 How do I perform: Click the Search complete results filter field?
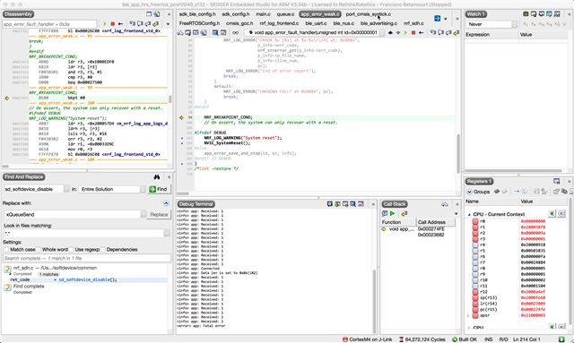[87, 258]
